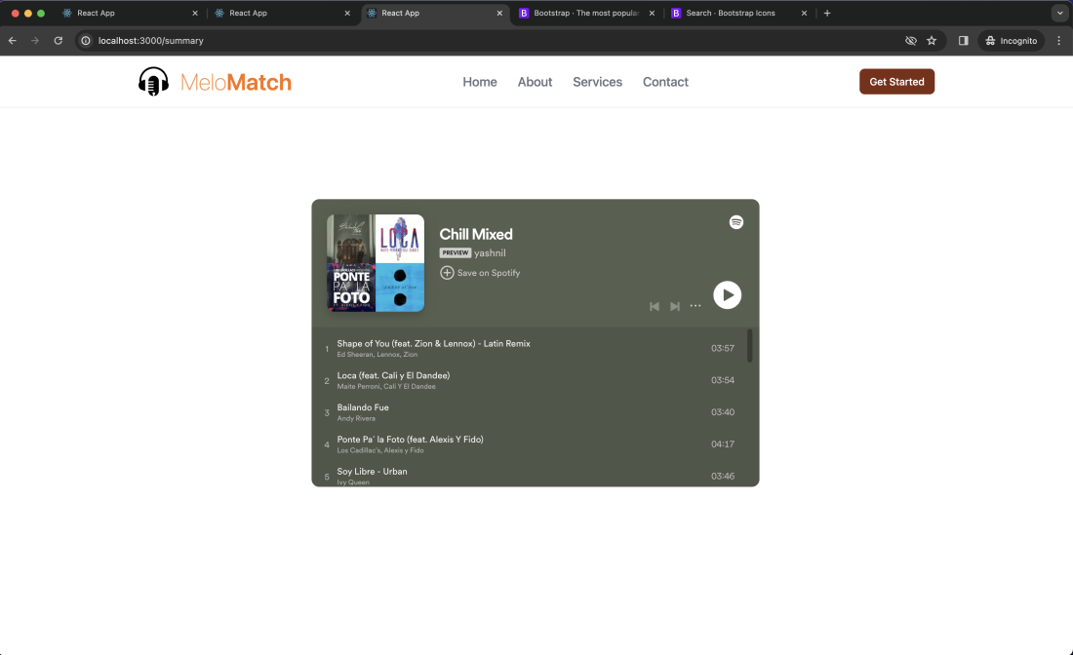Play the Chill Mixed playlist
This screenshot has width=1073, height=655.
tap(728, 295)
